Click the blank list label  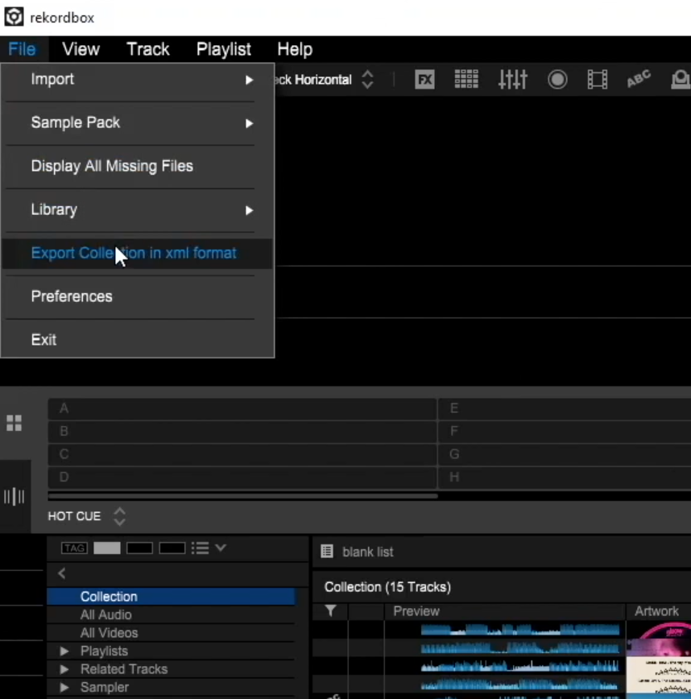[x=368, y=552]
